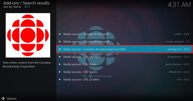Click the bullet icon beside first Canada On Demand
This screenshot has width=193, height=101.
tap(60, 34)
